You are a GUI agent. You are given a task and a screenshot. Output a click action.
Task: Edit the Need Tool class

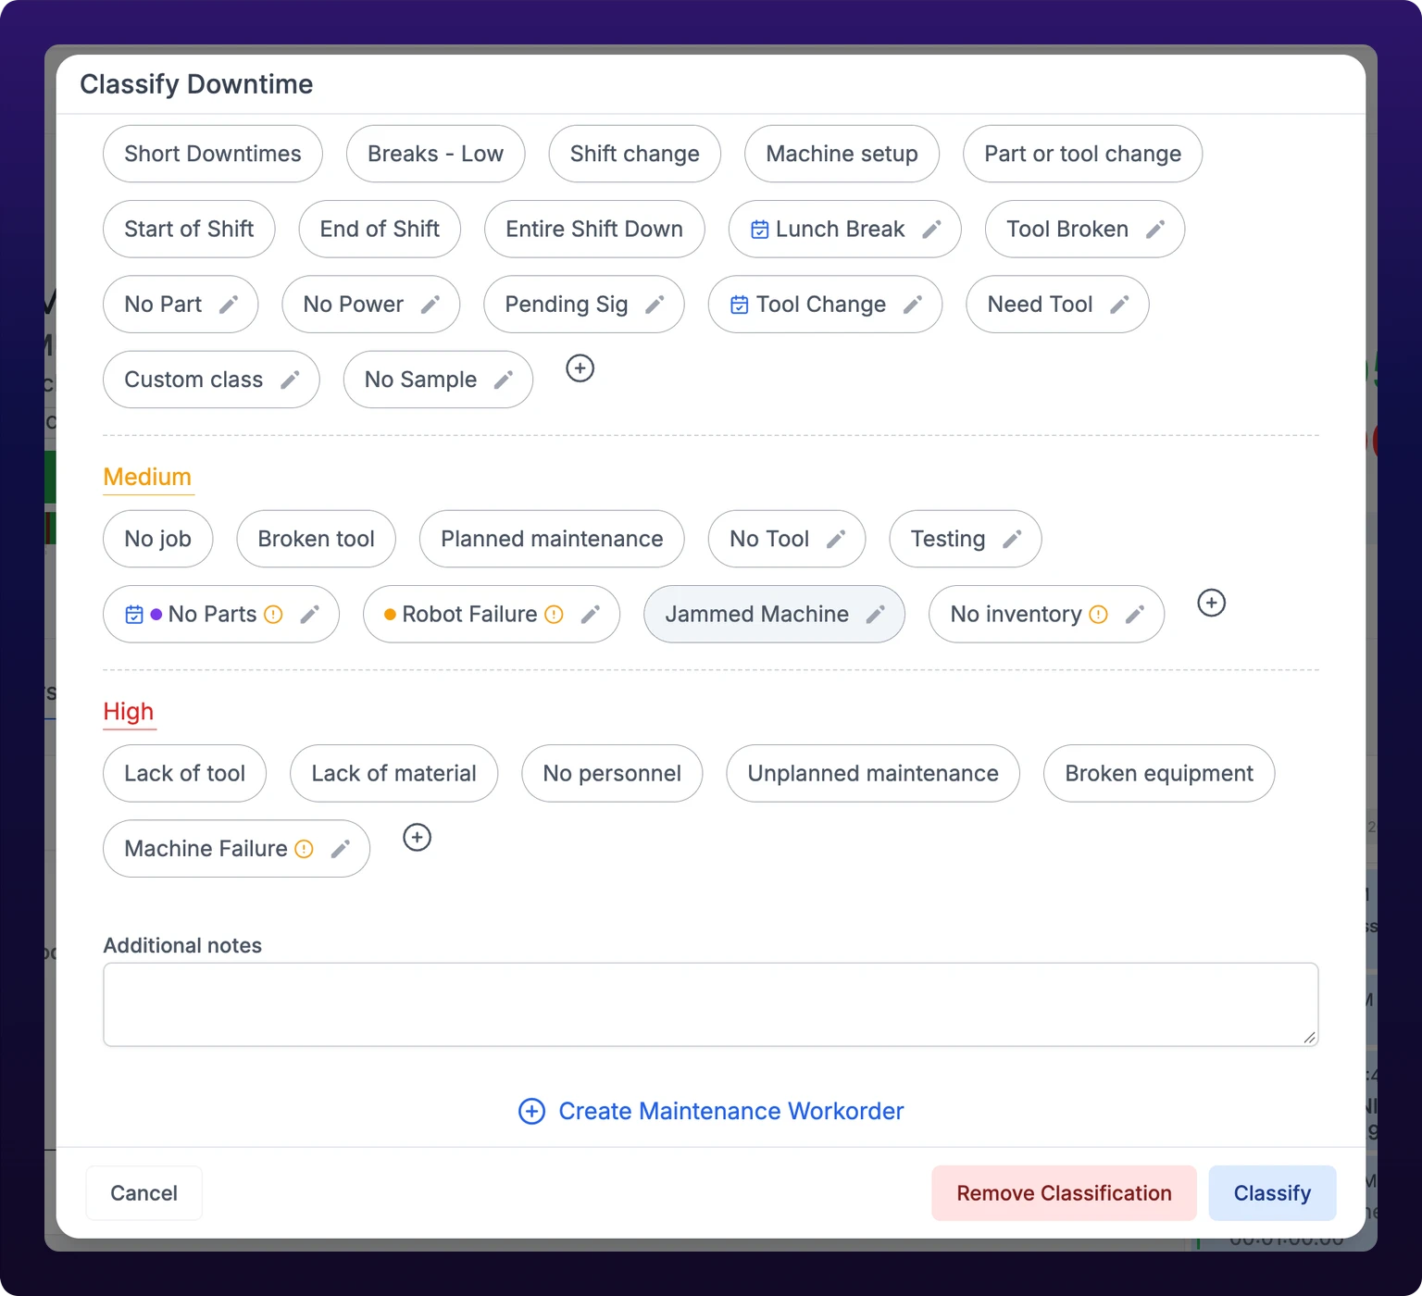pos(1119,305)
